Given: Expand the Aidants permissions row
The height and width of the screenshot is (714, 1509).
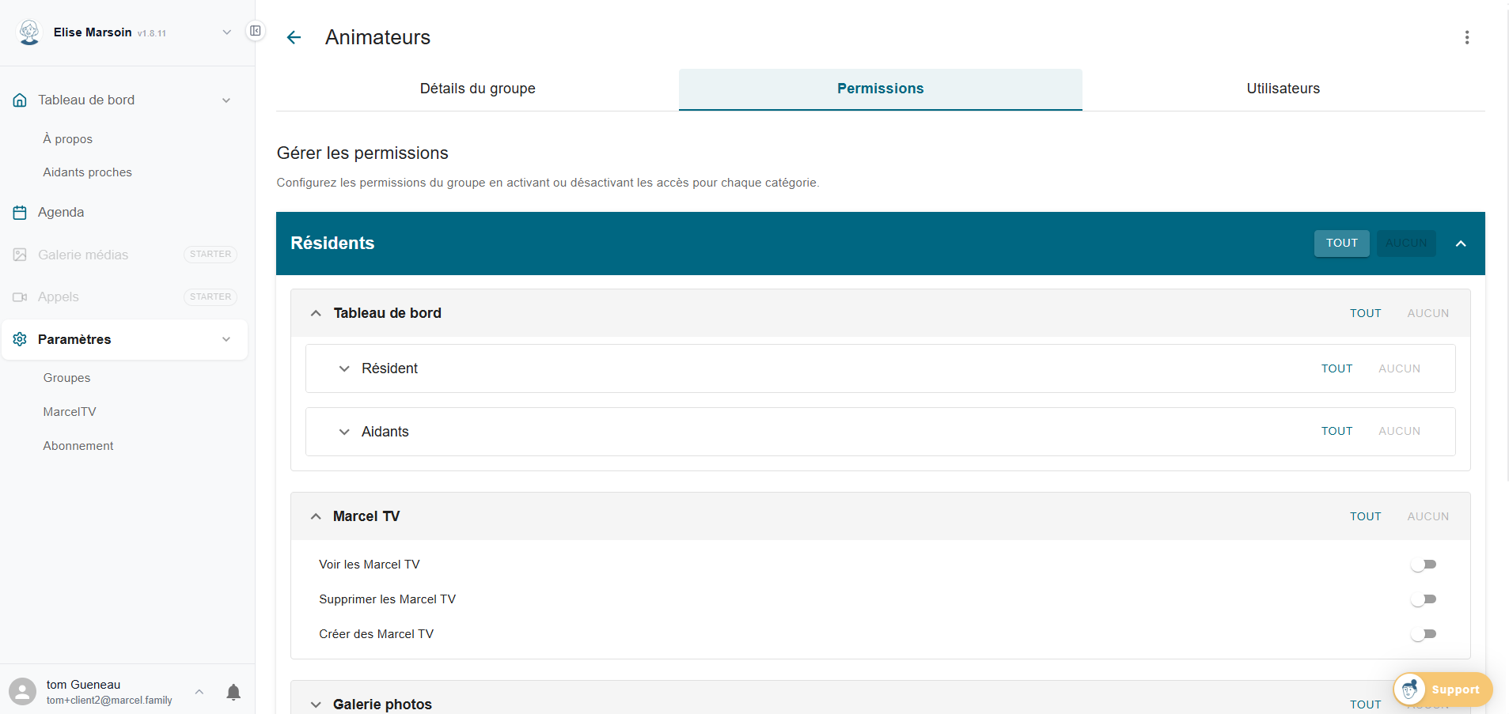Looking at the screenshot, I should 344,432.
